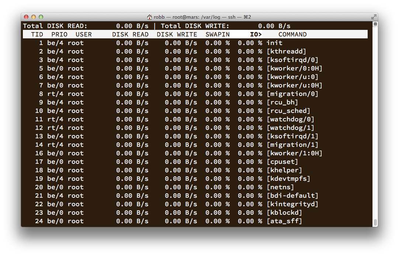
Task: Minimize the terminal with yellow button
Action: tap(34, 17)
